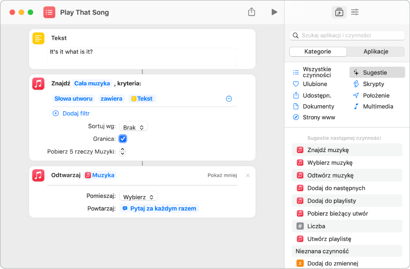The width and height of the screenshot is (410, 269).
Task: Open the action library panel icon
Action: pyautogui.click(x=339, y=12)
